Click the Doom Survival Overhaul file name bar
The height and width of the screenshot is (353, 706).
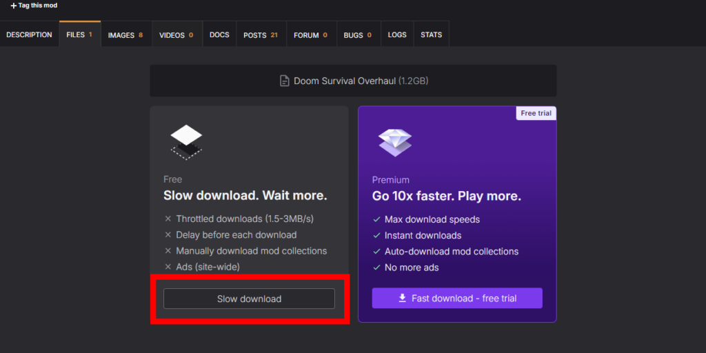coord(353,81)
